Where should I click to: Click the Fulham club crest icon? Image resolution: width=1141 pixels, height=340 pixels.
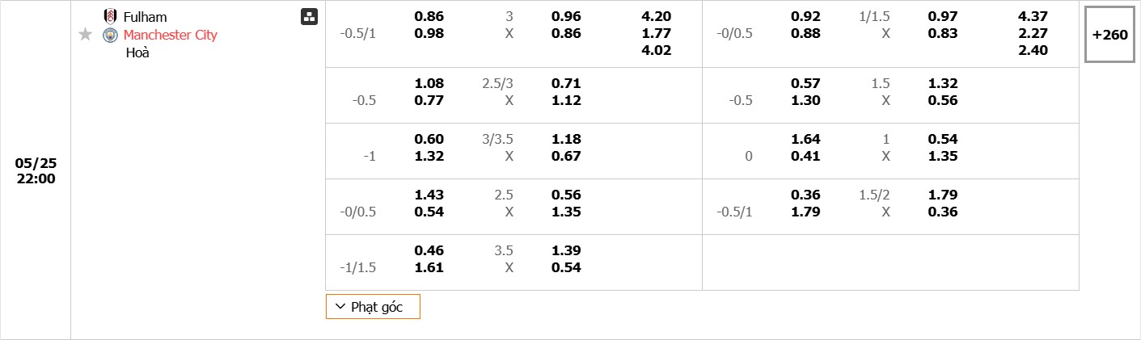110,16
